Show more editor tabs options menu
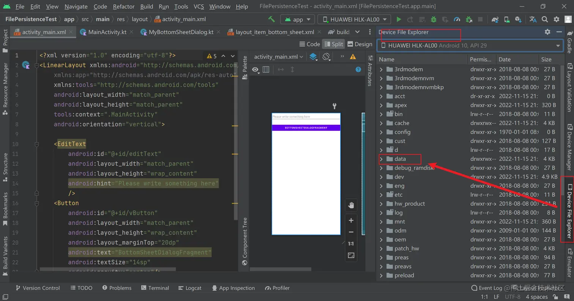This screenshot has height=301, width=574. (x=370, y=32)
